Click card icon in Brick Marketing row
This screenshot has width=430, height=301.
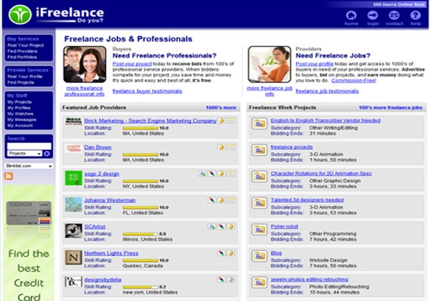coord(231,120)
